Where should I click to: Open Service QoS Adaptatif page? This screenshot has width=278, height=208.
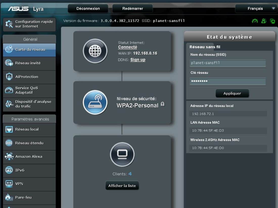(x=29, y=90)
